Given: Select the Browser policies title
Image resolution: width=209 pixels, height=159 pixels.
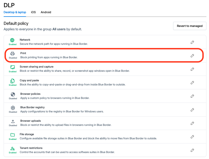Looking at the screenshot, I should [x=30, y=94].
